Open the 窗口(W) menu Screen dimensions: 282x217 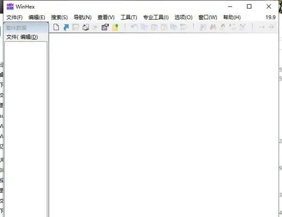208,17
